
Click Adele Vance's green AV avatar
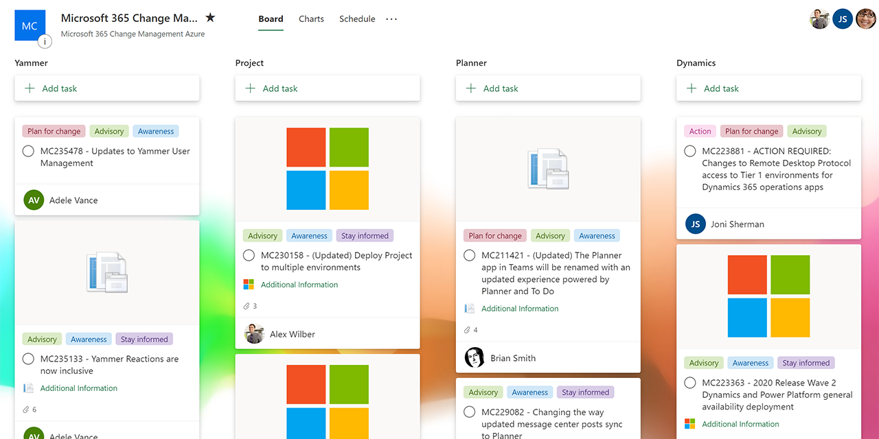tap(33, 200)
